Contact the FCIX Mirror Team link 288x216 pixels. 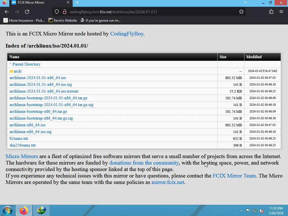click(x=234, y=176)
